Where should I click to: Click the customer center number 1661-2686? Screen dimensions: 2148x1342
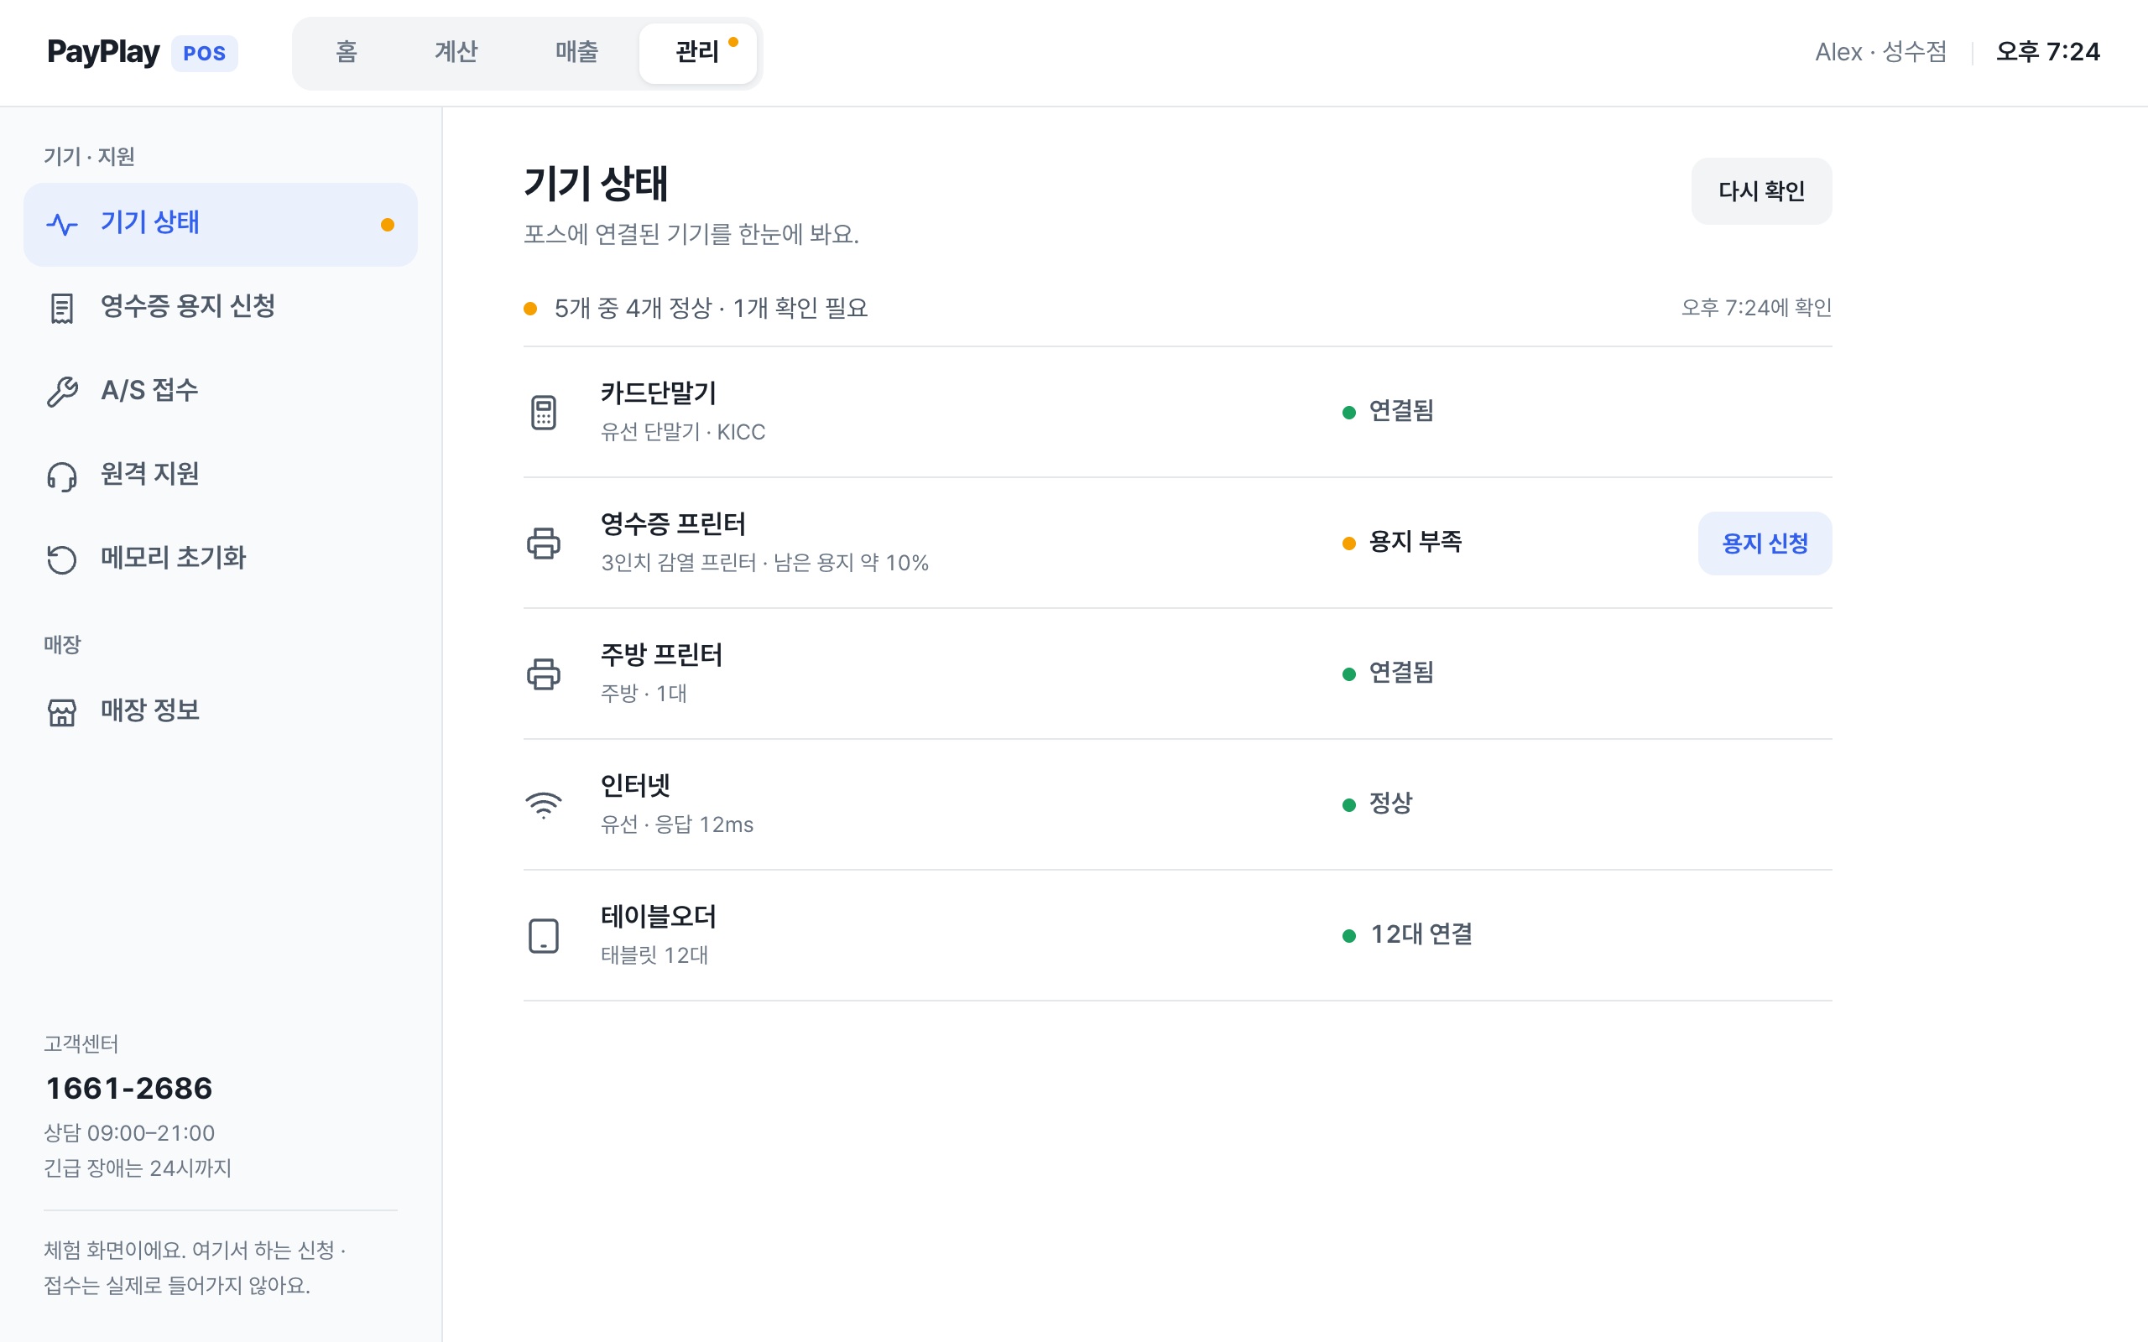[128, 1088]
